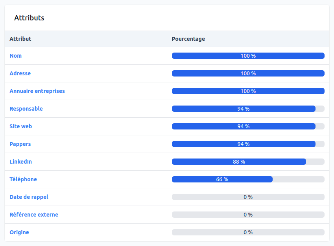Image resolution: width=334 pixels, height=246 pixels.
Task: Open the Adresse attribute link
Action: pos(20,73)
